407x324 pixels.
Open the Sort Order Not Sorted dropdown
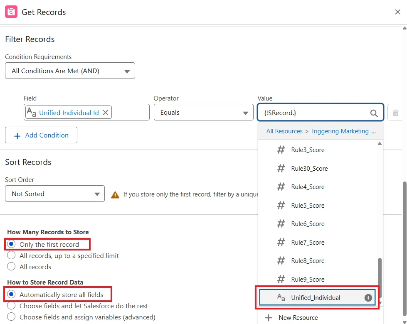pos(55,194)
